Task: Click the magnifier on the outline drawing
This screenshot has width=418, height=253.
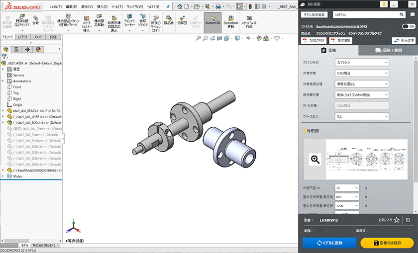Action: click(x=314, y=159)
